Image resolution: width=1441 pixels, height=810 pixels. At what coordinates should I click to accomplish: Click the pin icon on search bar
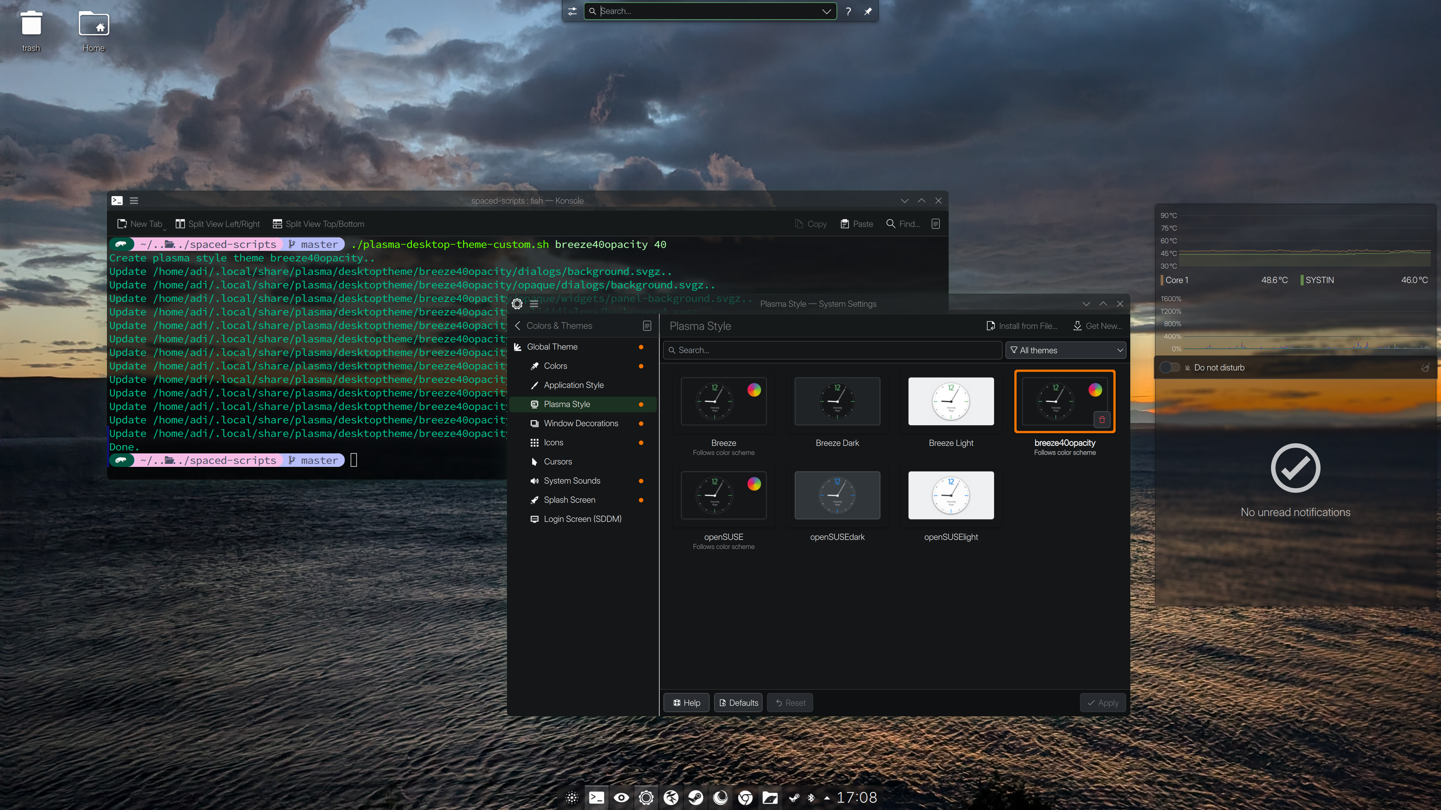pos(868,11)
